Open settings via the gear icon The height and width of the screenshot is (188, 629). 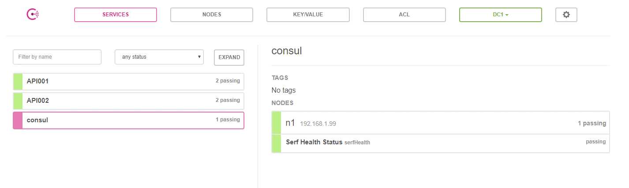click(566, 15)
